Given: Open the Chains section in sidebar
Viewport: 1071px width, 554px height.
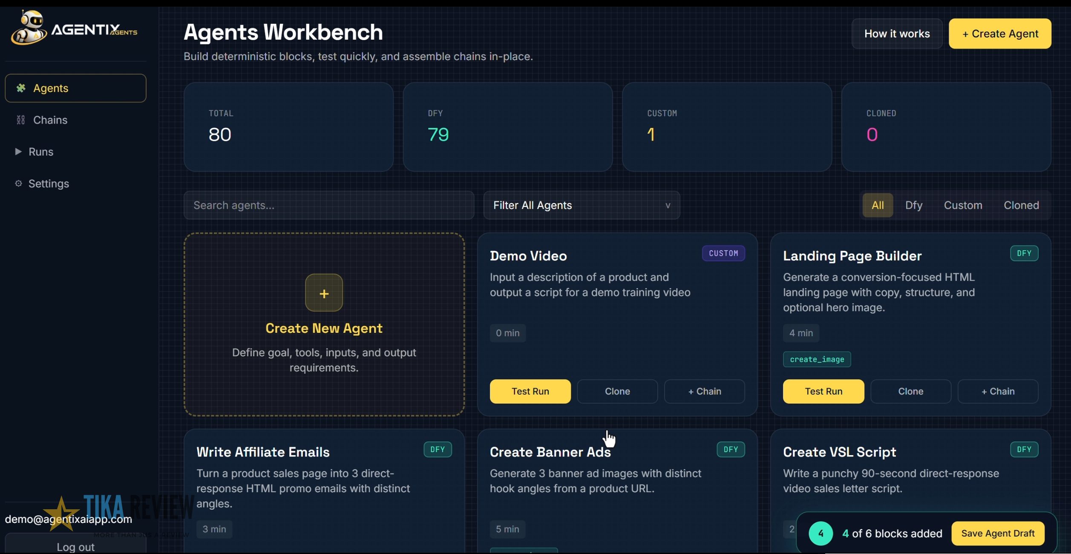Looking at the screenshot, I should (75, 120).
